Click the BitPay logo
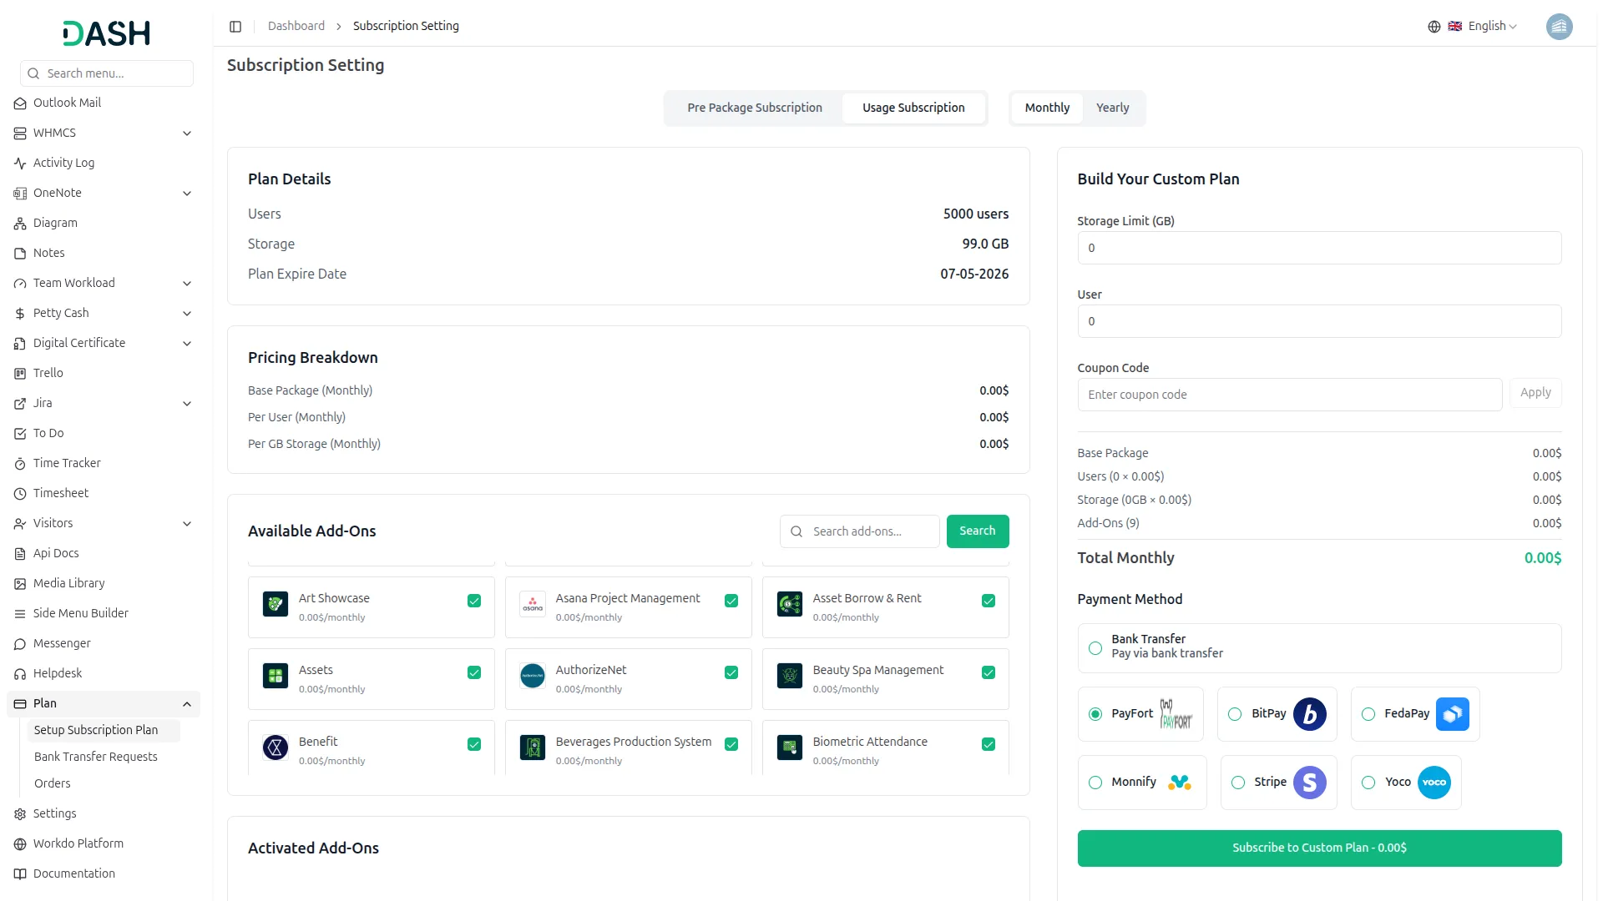Image resolution: width=1603 pixels, height=901 pixels. click(x=1310, y=714)
